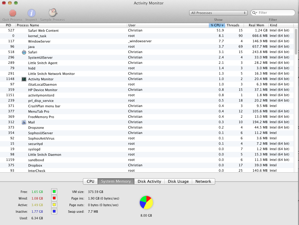Click the 8.00 GB total memory label
299x225 pixels.
146,215
